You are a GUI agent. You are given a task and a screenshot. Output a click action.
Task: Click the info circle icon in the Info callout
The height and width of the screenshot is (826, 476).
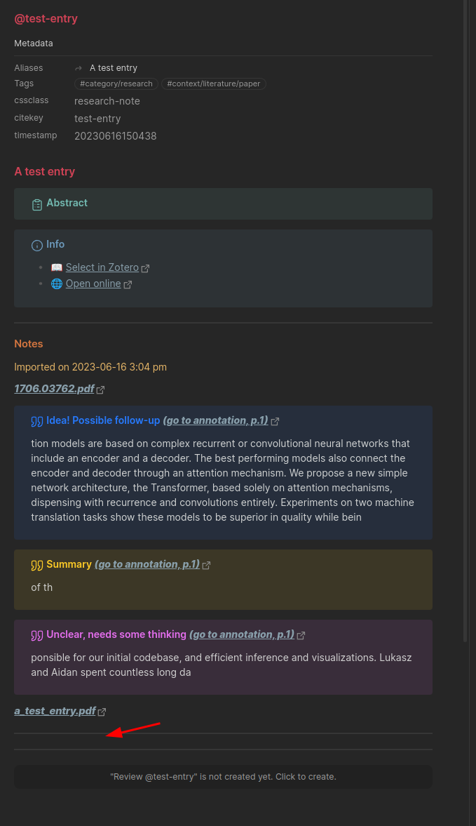(36, 245)
